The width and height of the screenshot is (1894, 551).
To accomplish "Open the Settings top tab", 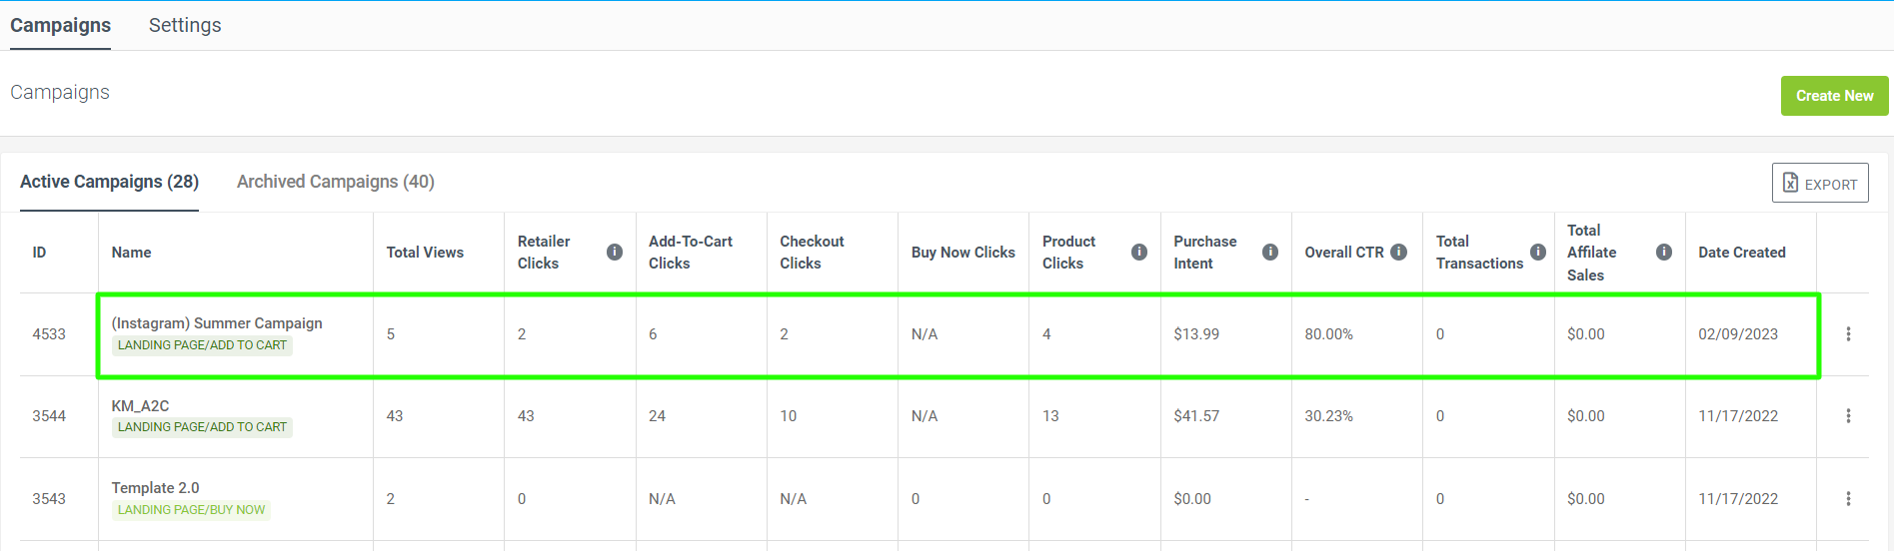I will (x=185, y=25).
